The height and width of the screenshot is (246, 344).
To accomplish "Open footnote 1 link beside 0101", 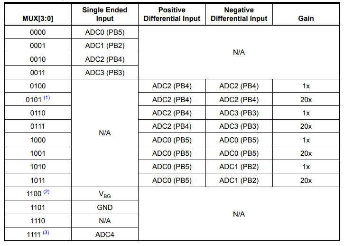I will (46, 98).
